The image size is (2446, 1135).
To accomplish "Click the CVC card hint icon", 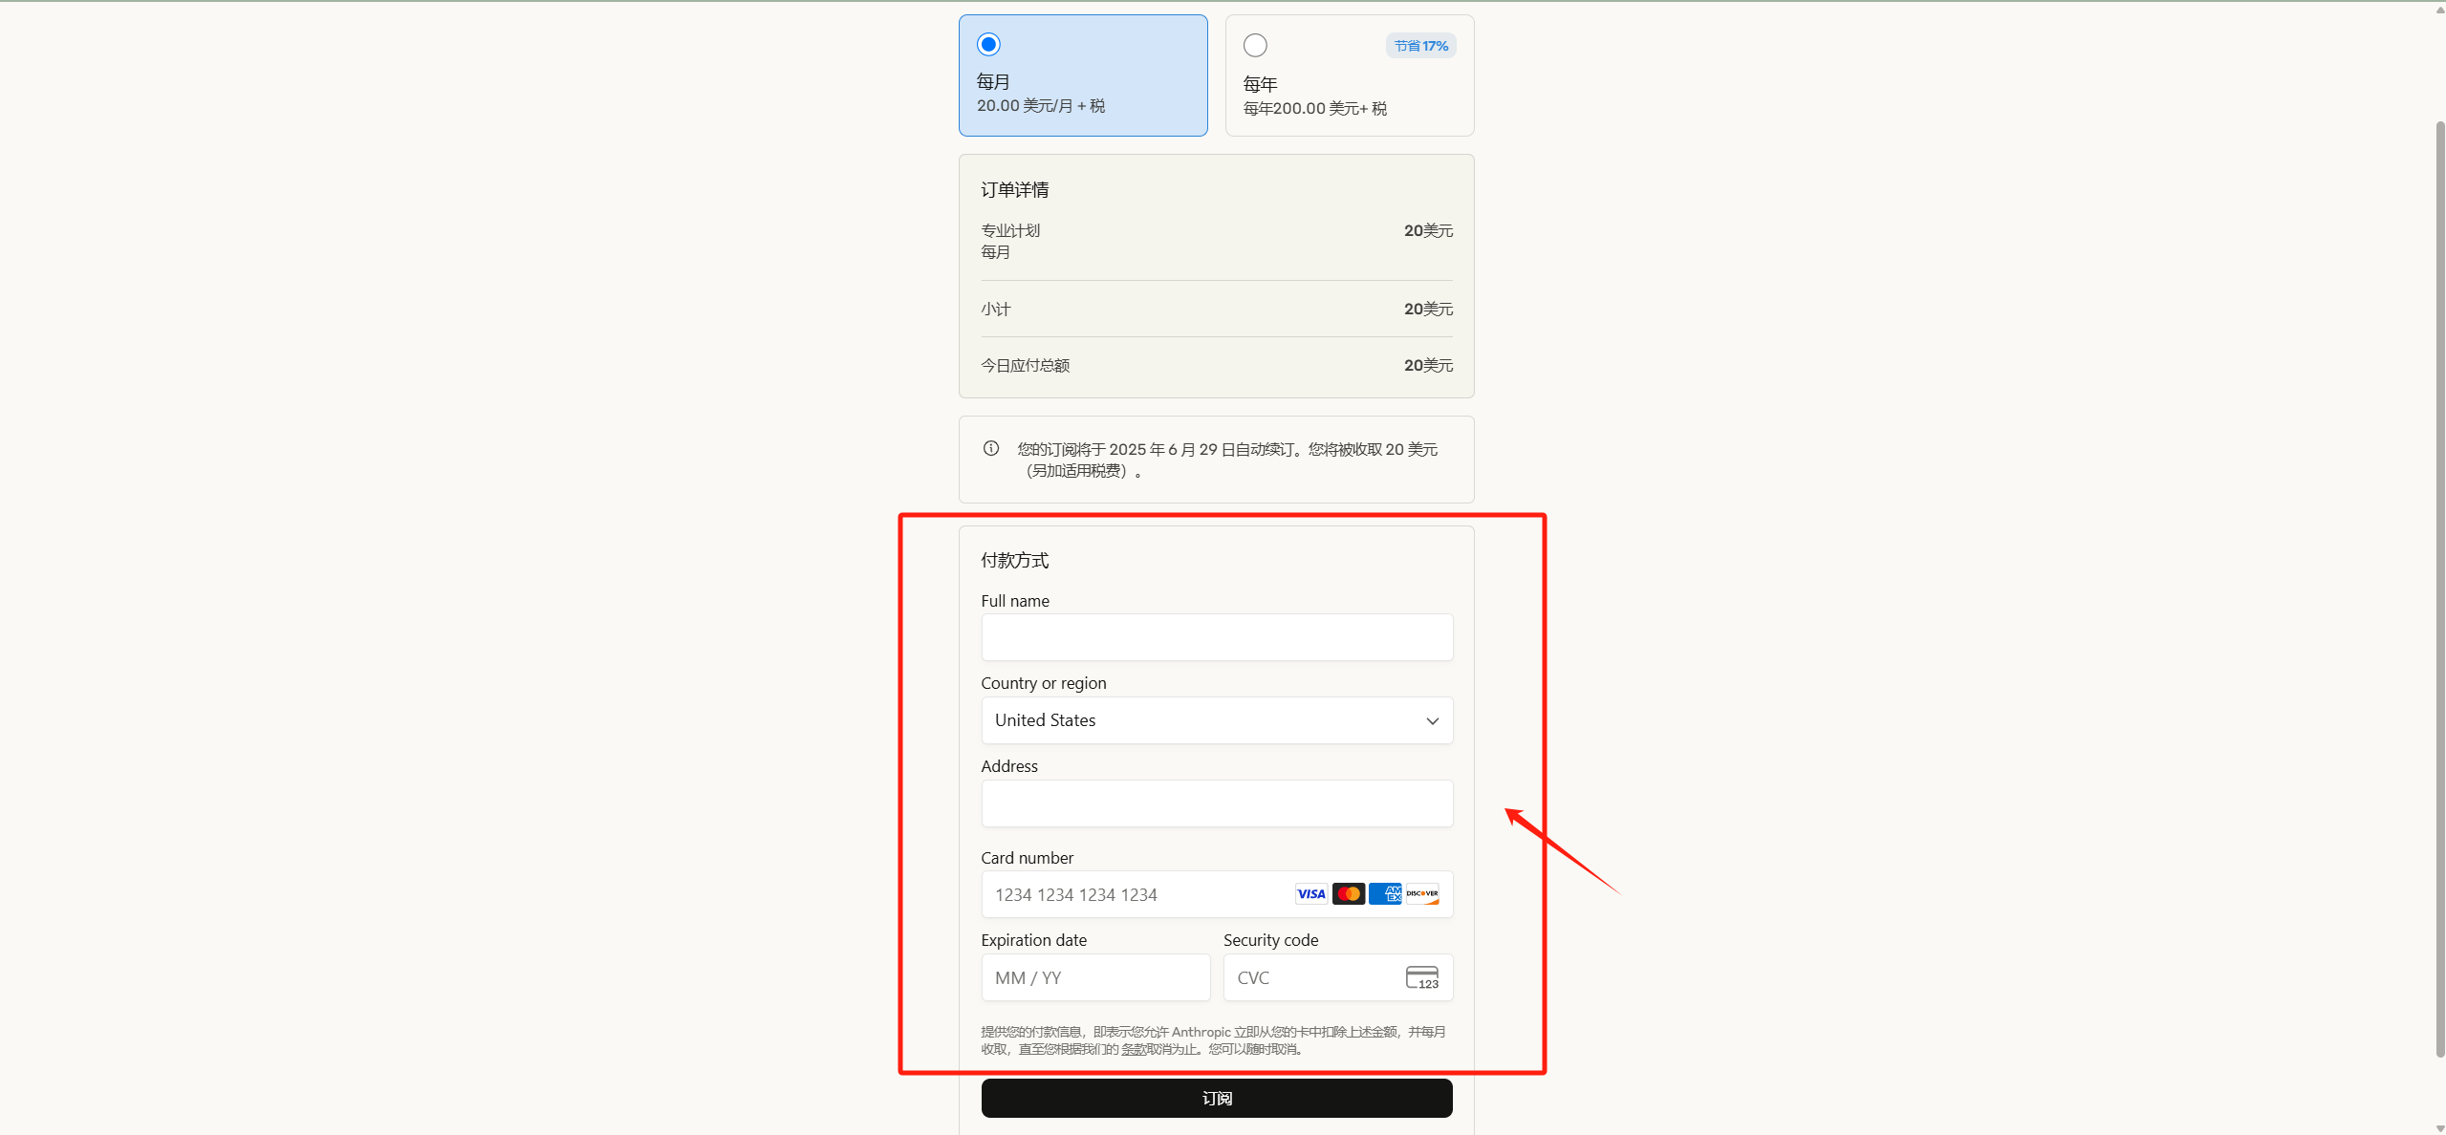I will 1422,977.
